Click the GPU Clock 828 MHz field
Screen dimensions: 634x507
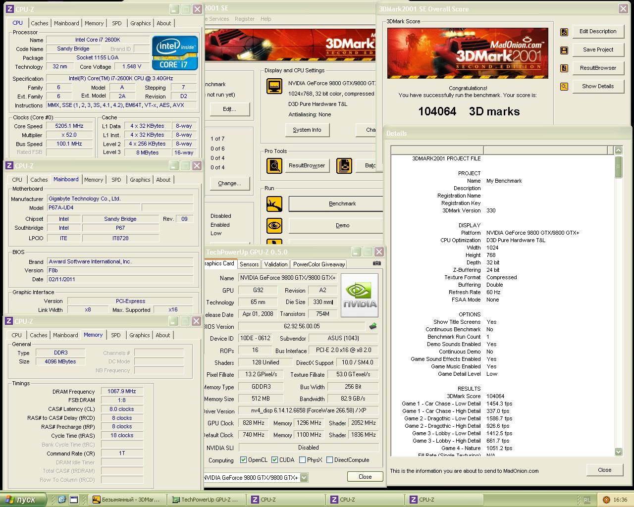click(253, 423)
